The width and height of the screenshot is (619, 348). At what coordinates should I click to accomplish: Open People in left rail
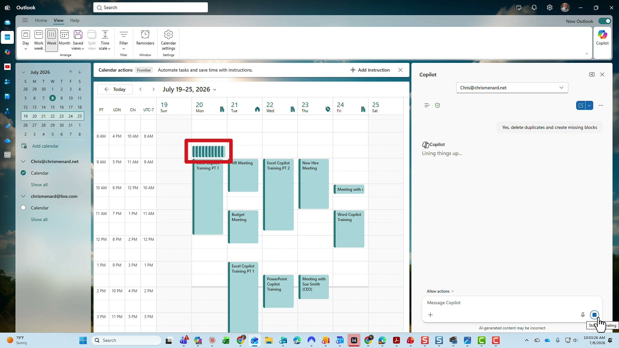click(7, 82)
